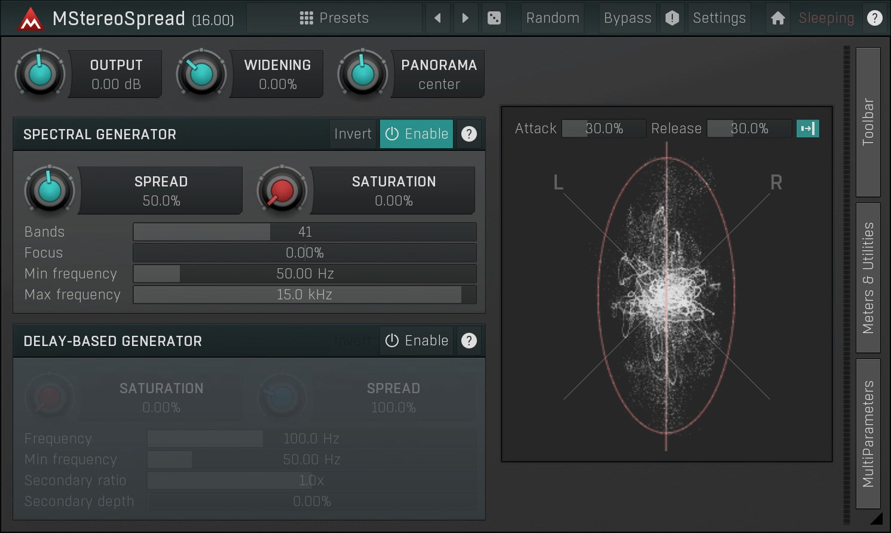
Task: Click the random preset dice icon
Action: click(494, 18)
